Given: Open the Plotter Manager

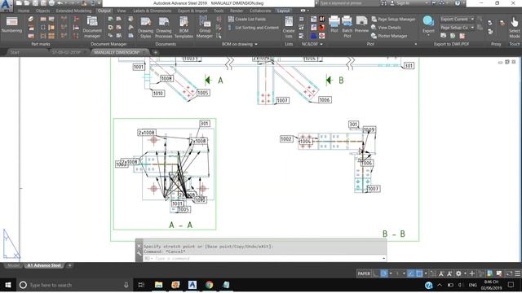Looking at the screenshot, I should coord(389,36).
